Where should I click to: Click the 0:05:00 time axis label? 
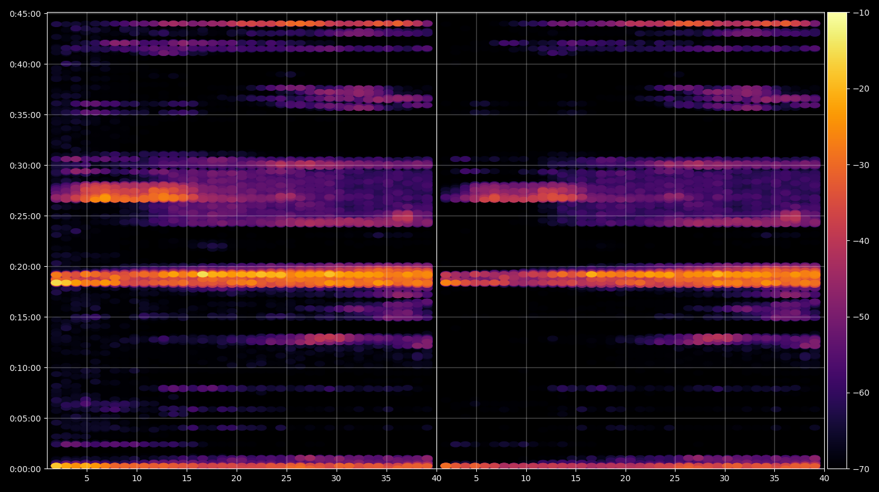click(x=25, y=419)
